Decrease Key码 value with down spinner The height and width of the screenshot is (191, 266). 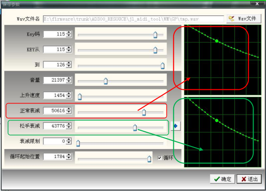tap(68, 36)
